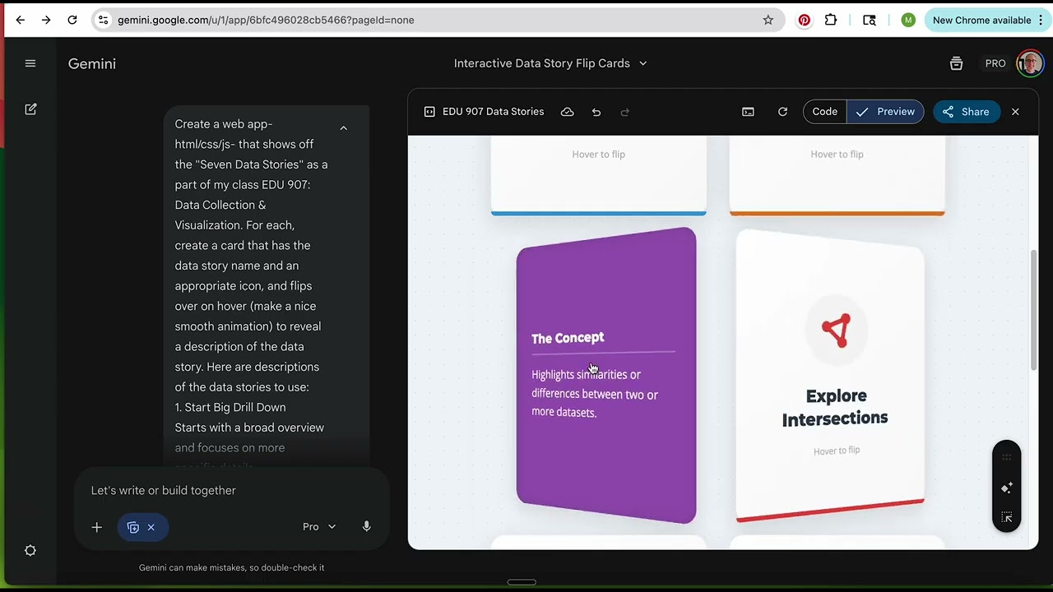Switch the canvas to Code view
The height and width of the screenshot is (592, 1053).
[825, 112]
